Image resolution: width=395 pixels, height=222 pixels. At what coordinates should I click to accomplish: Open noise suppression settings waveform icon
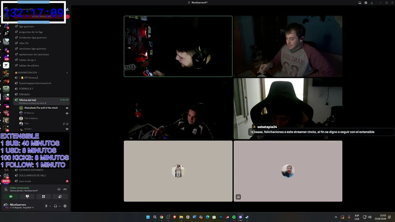(59, 189)
